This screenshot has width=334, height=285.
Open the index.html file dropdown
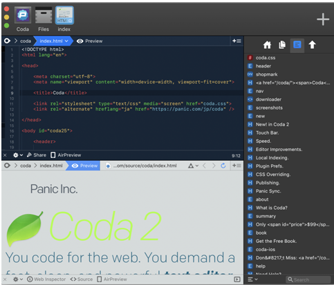click(x=54, y=41)
